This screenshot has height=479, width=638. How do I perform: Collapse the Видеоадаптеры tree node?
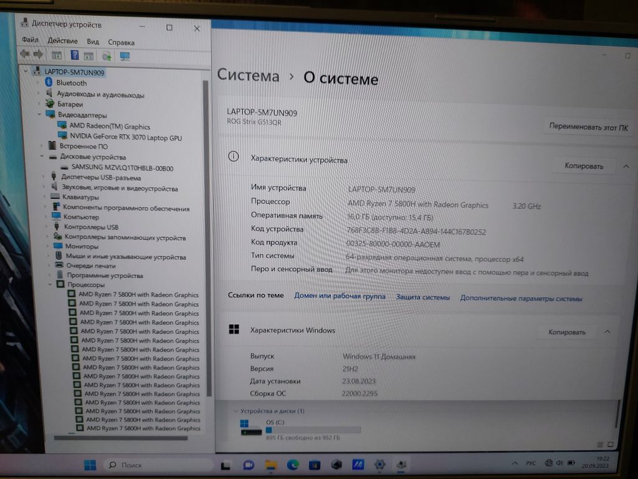[39, 115]
